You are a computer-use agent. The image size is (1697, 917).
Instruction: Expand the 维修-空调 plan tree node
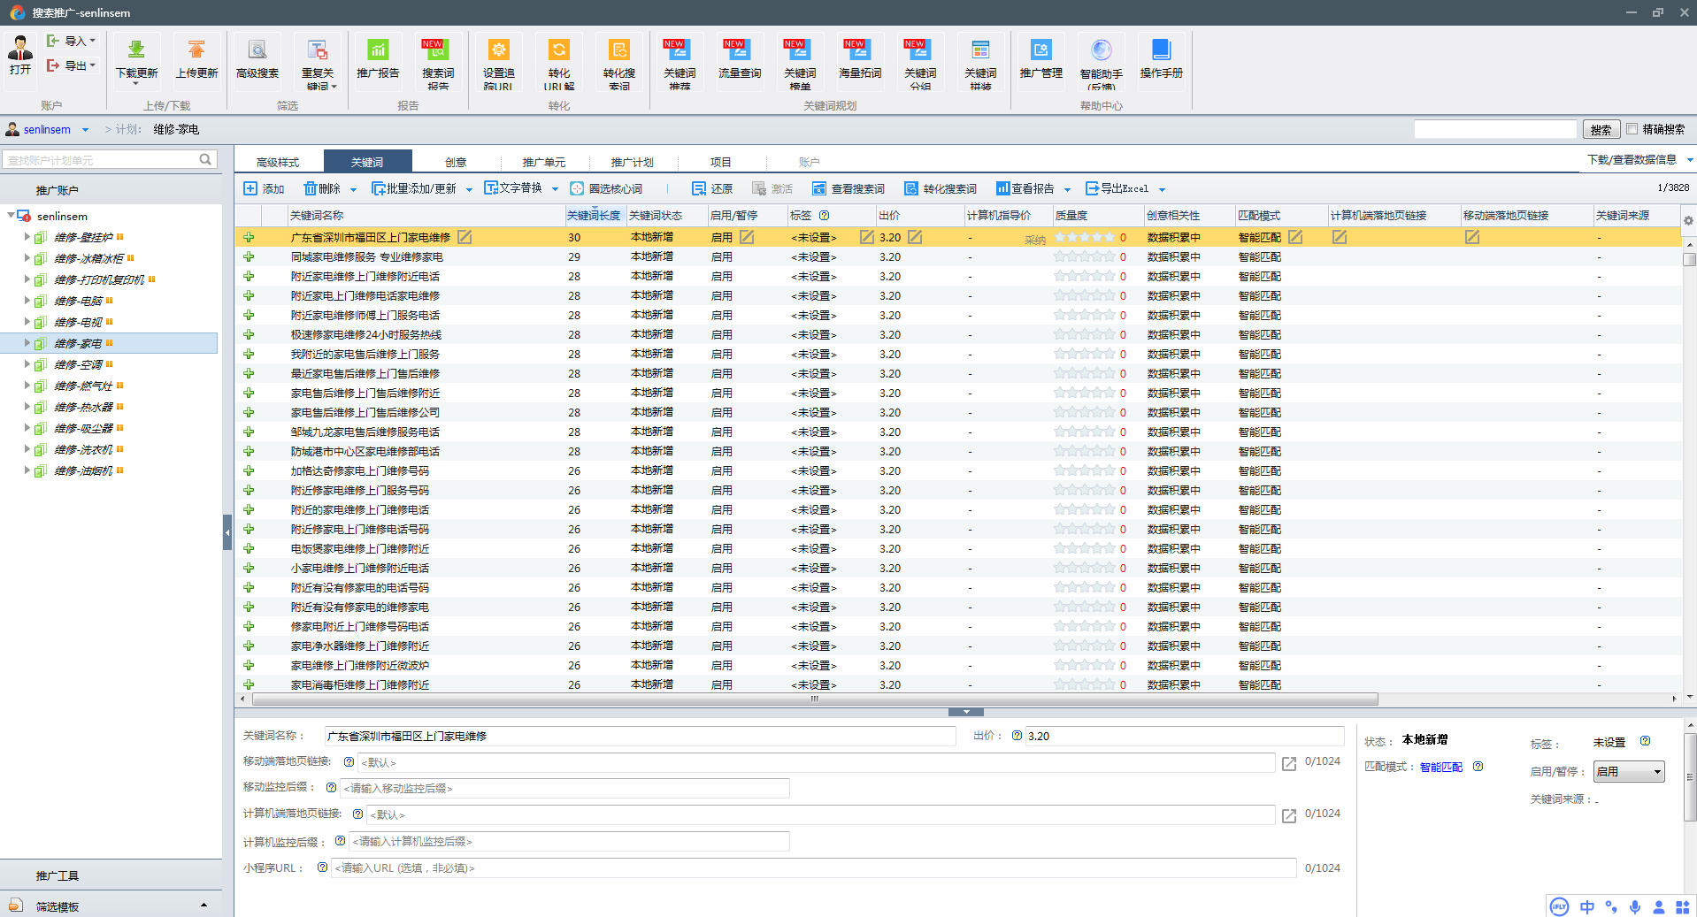pos(27,364)
